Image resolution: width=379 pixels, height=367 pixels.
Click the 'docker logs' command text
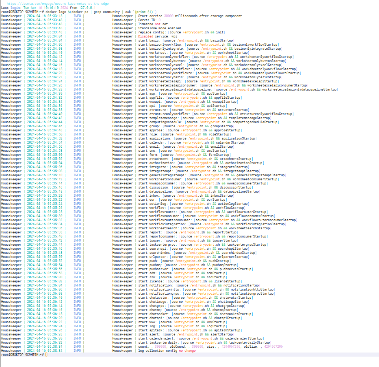pos(56,12)
